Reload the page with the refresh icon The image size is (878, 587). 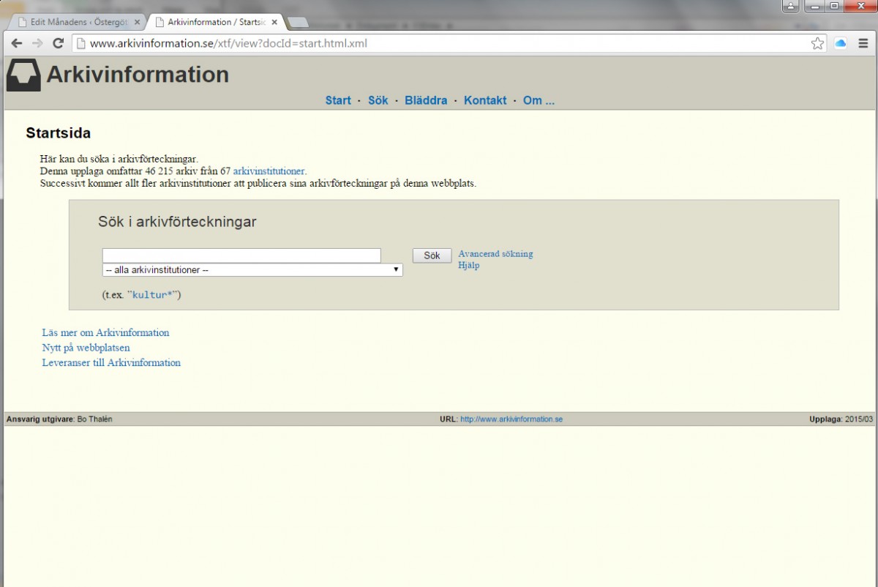click(59, 43)
